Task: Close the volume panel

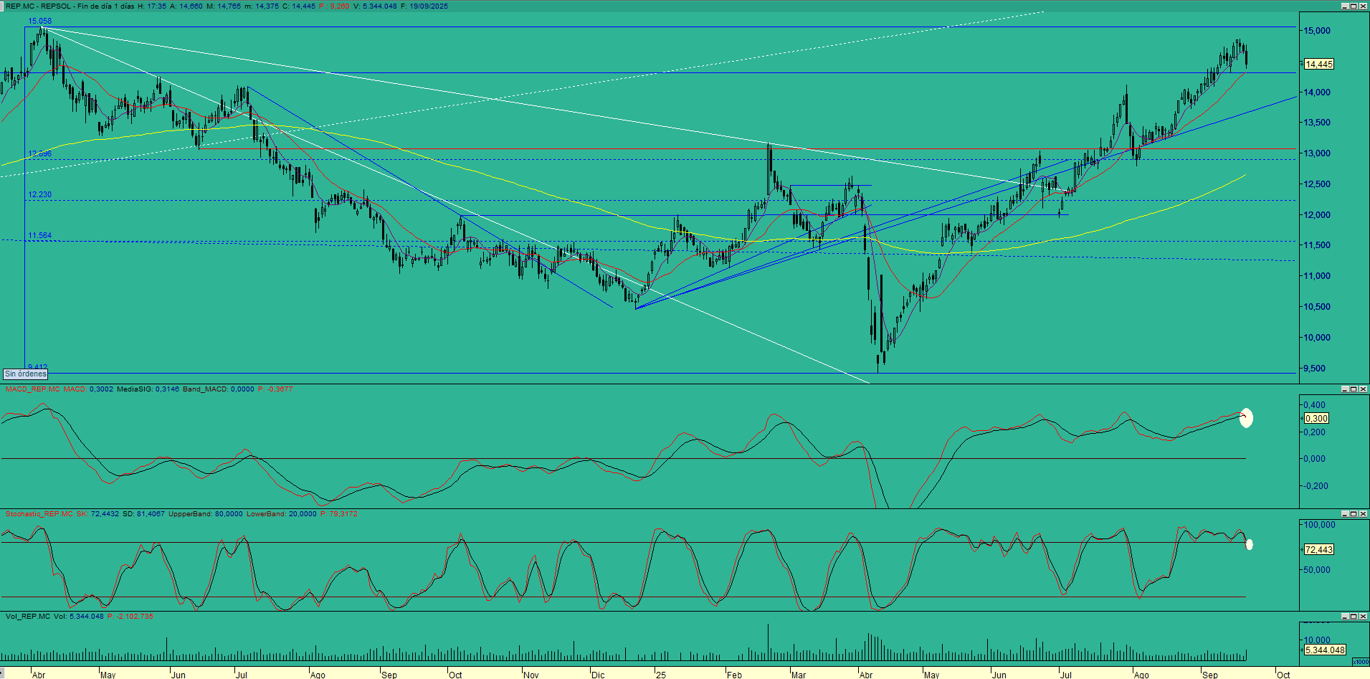Action: click(1363, 616)
